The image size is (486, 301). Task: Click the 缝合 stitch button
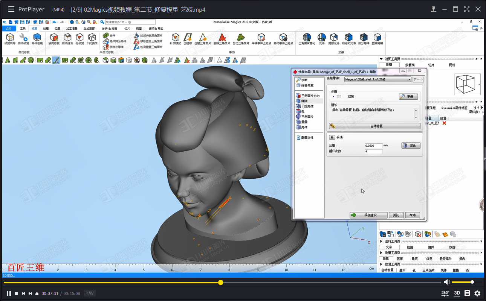click(x=411, y=146)
